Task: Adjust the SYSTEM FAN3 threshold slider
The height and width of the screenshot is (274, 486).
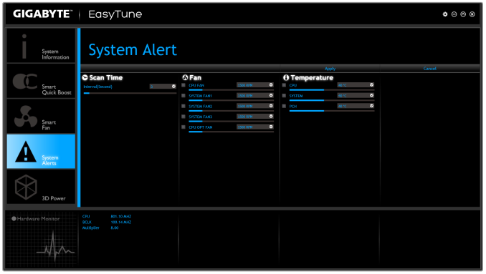Action: [232, 122]
